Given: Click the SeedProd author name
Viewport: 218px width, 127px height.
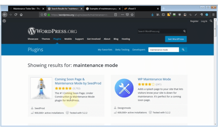Looking at the screenshot, I should click(39, 108).
